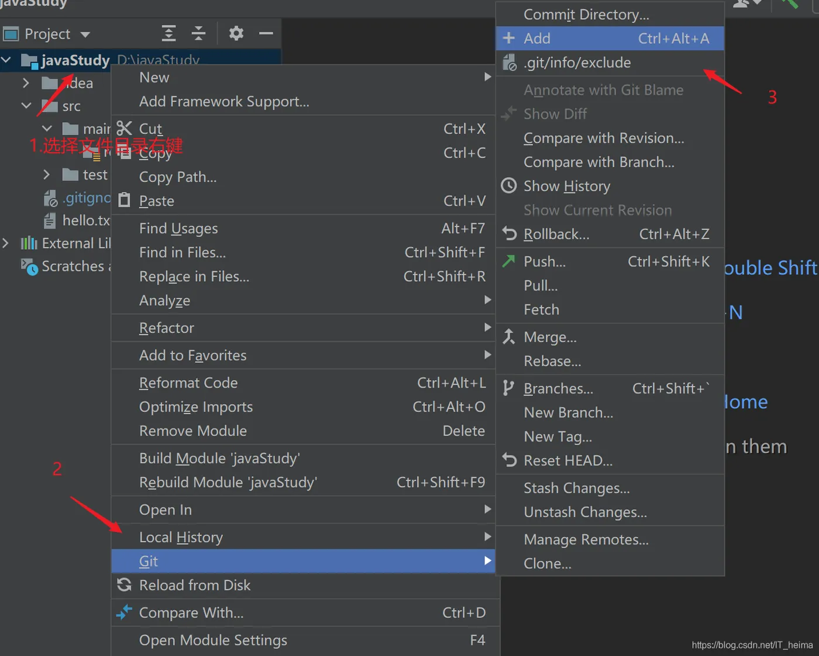This screenshot has height=656, width=819.
Task: Click the Paste clipboard icon
Action: [x=124, y=201]
